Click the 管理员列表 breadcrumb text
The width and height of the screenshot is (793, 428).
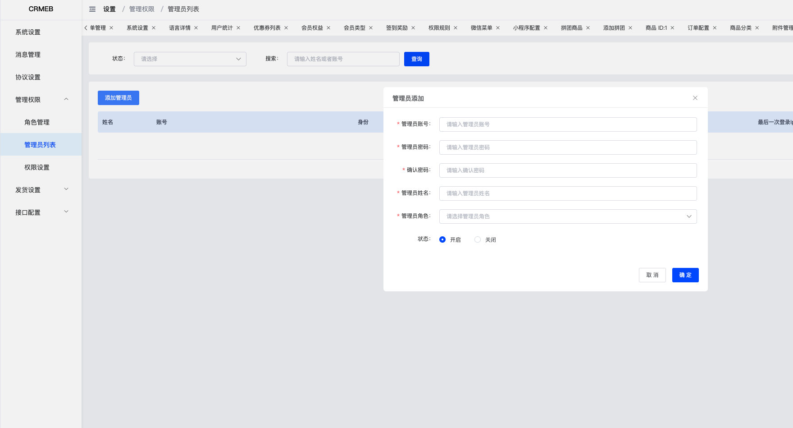pyautogui.click(x=183, y=9)
